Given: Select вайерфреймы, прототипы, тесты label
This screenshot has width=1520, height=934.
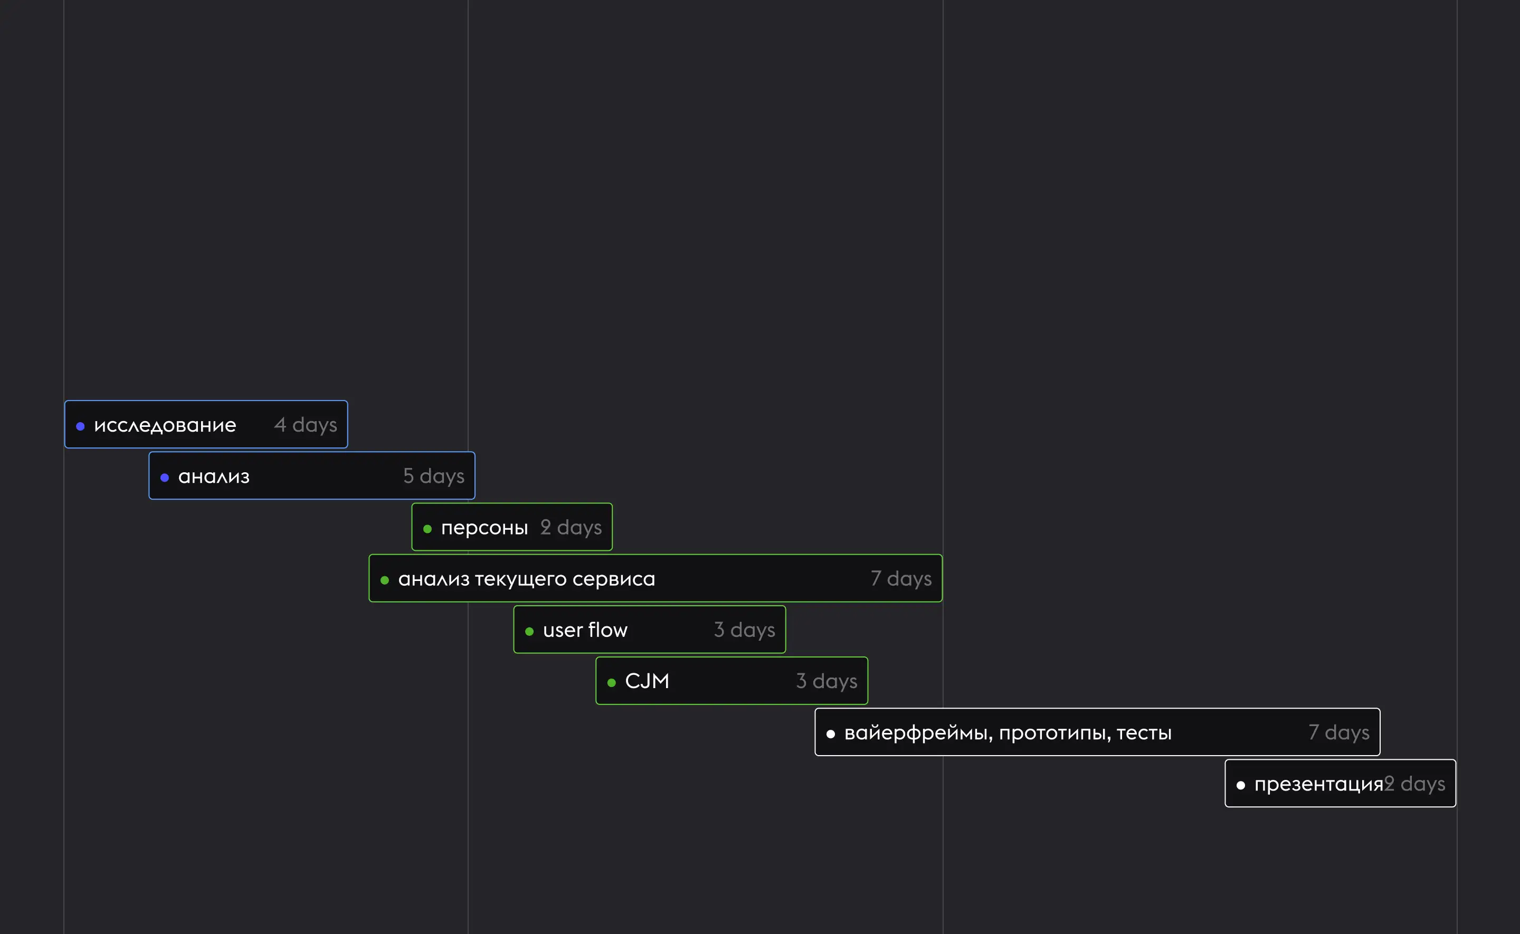Looking at the screenshot, I should click(x=1008, y=732).
